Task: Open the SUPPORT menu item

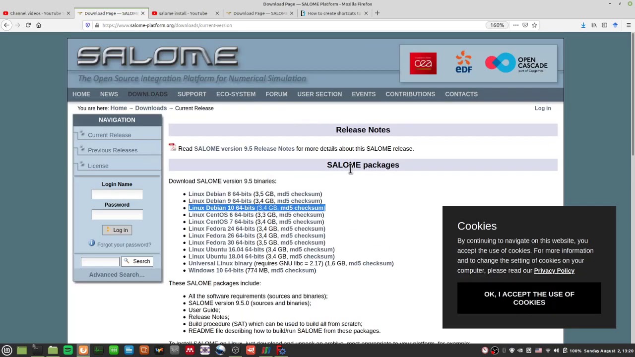Action: pyautogui.click(x=192, y=94)
